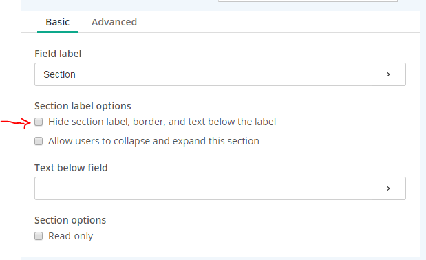Viewport: 426px width, 260px height.
Task: Click the 'Allow users to collapse' label text
Action: [x=153, y=141]
